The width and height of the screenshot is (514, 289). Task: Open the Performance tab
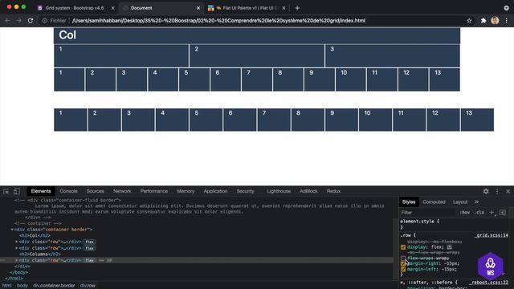[153, 191]
